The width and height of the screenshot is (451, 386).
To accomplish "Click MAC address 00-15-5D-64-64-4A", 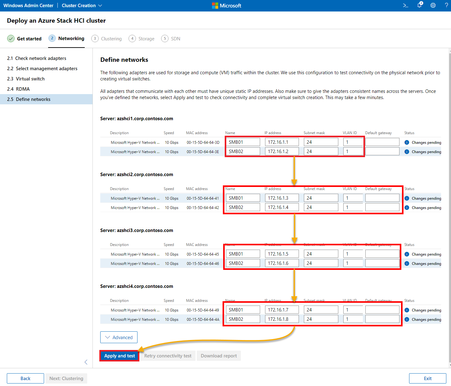I will 203,320.
